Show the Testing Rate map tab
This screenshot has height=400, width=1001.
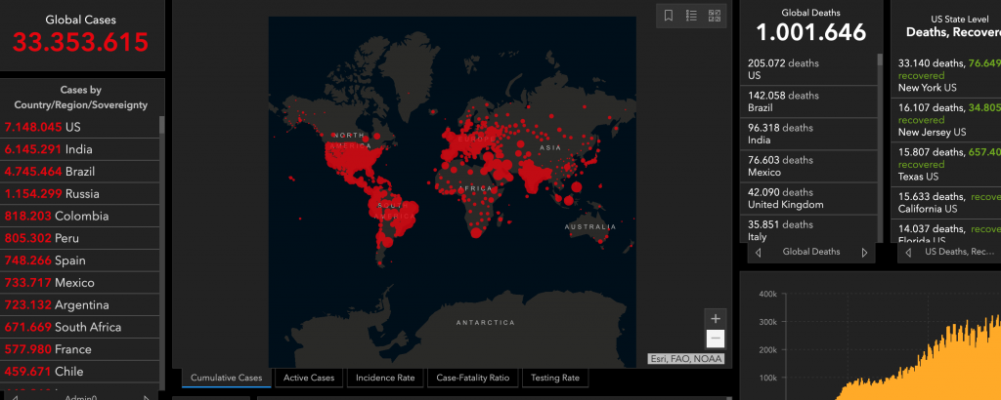[555, 378]
